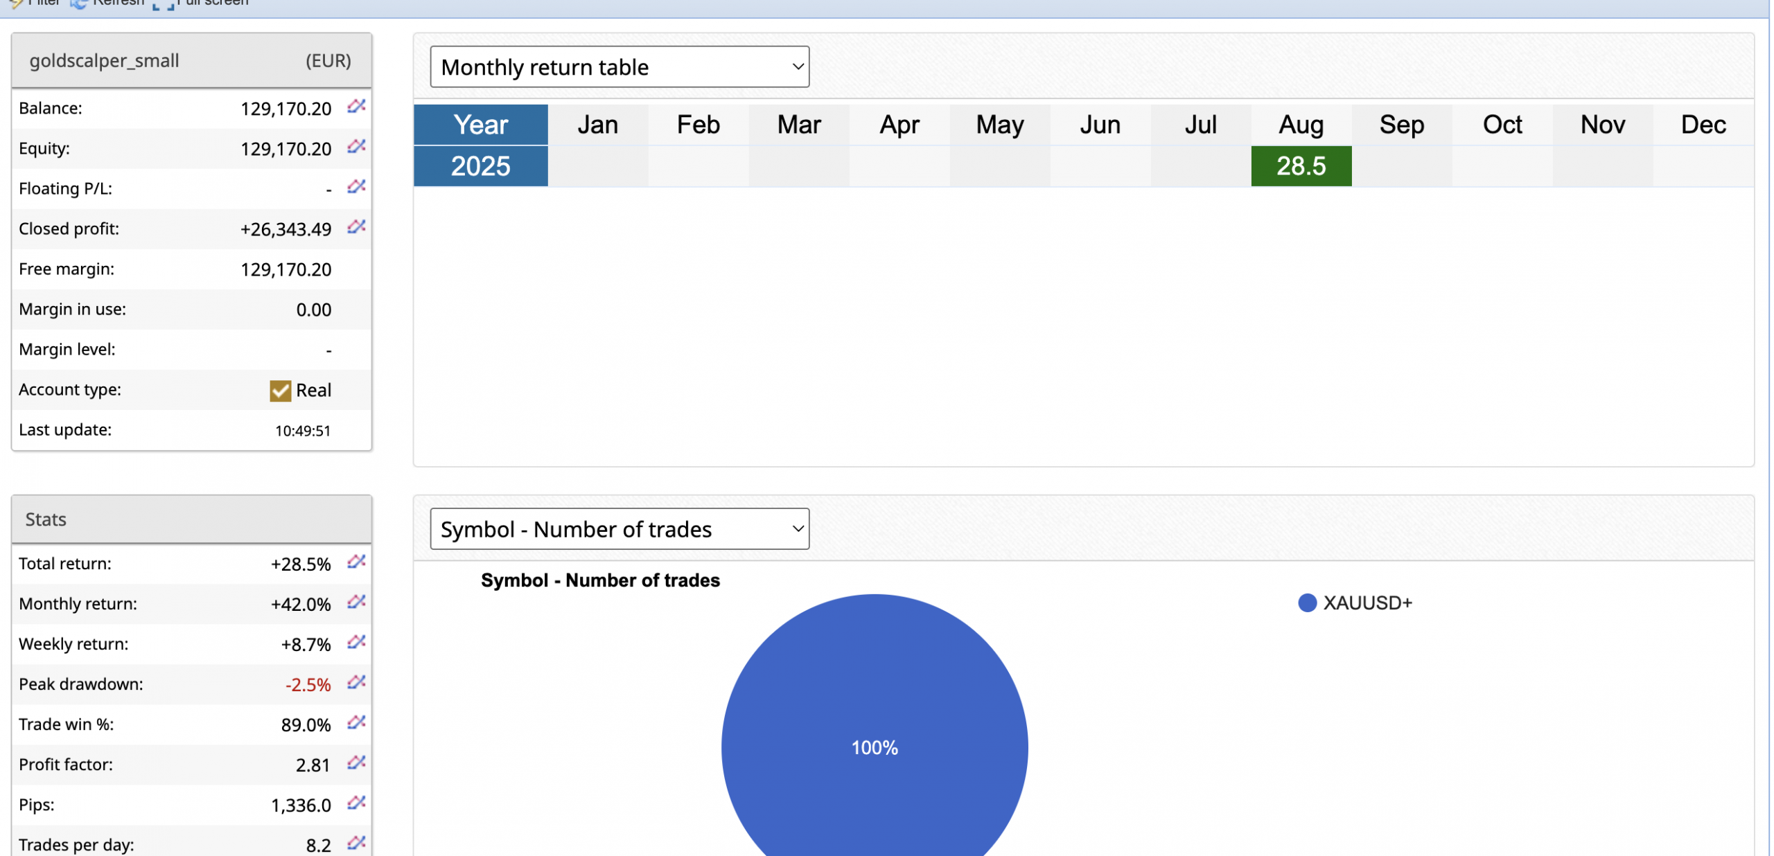Click the XAUUSD+ legend color dot
Image resolution: width=1774 pixels, height=856 pixels.
point(1306,603)
